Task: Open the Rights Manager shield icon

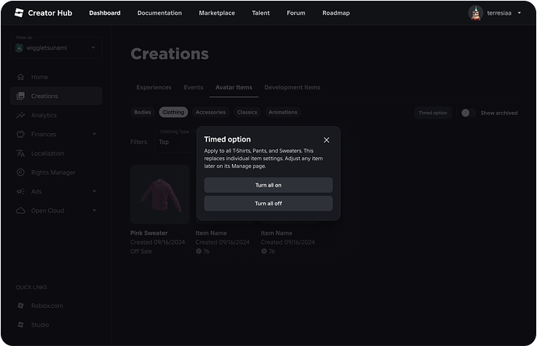Action: pyautogui.click(x=20, y=172)
